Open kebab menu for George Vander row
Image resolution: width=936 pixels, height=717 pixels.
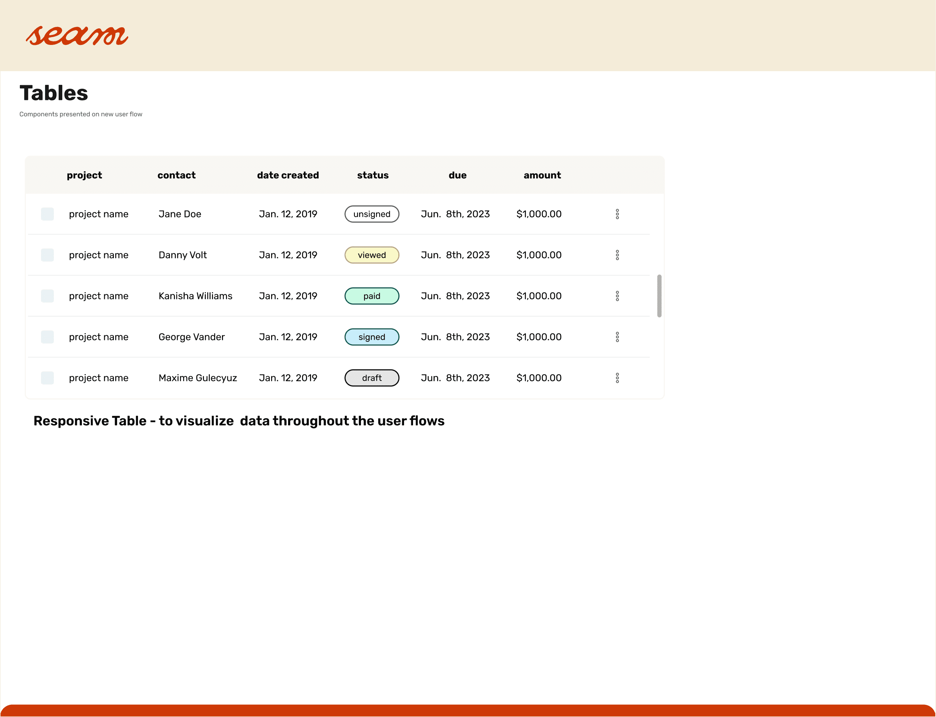[617, 337]
